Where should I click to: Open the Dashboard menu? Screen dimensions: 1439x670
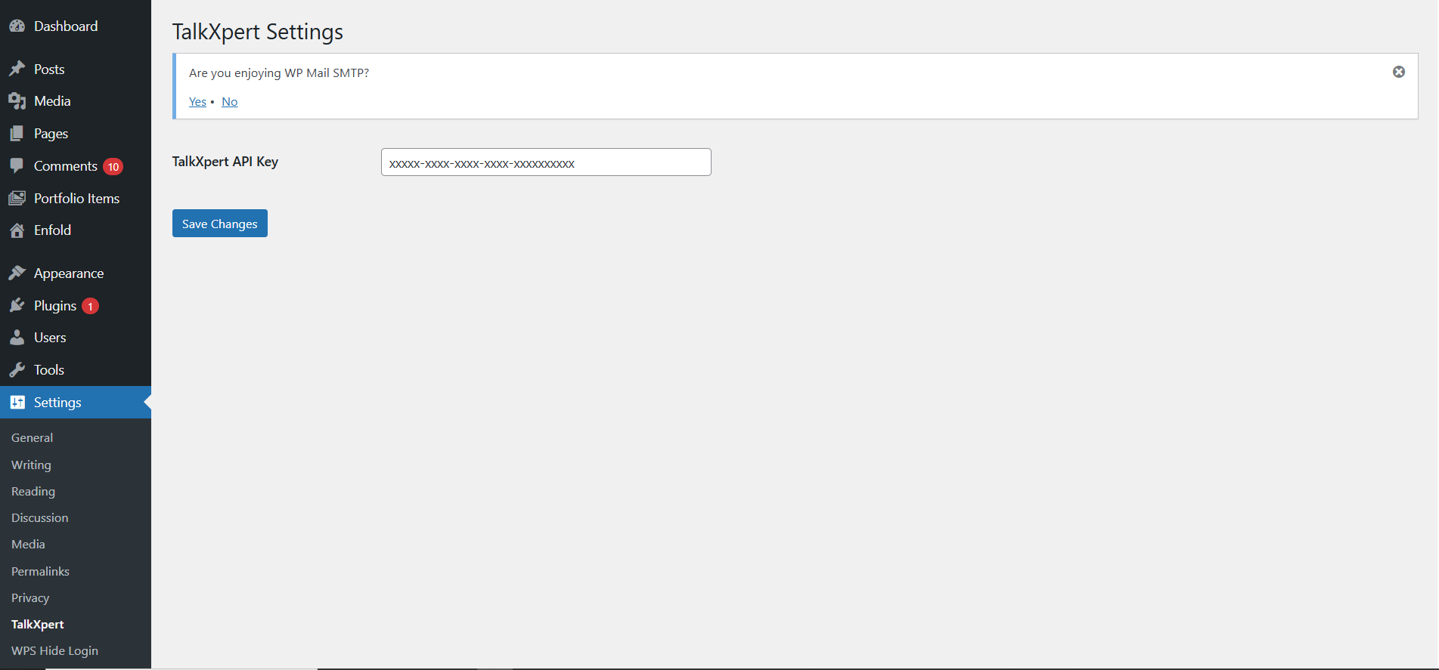(x=66, y=26)
